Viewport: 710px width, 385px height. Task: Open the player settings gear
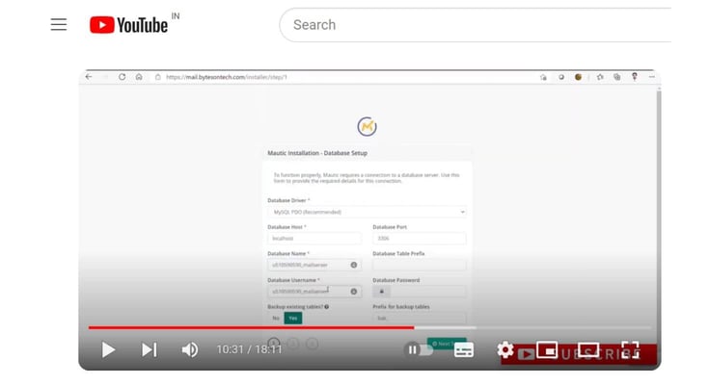pyautogui.click(x=505, y=349)
